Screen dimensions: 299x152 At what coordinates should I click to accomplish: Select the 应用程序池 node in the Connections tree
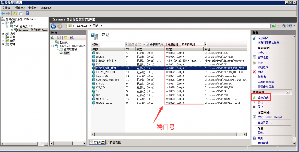70,49
